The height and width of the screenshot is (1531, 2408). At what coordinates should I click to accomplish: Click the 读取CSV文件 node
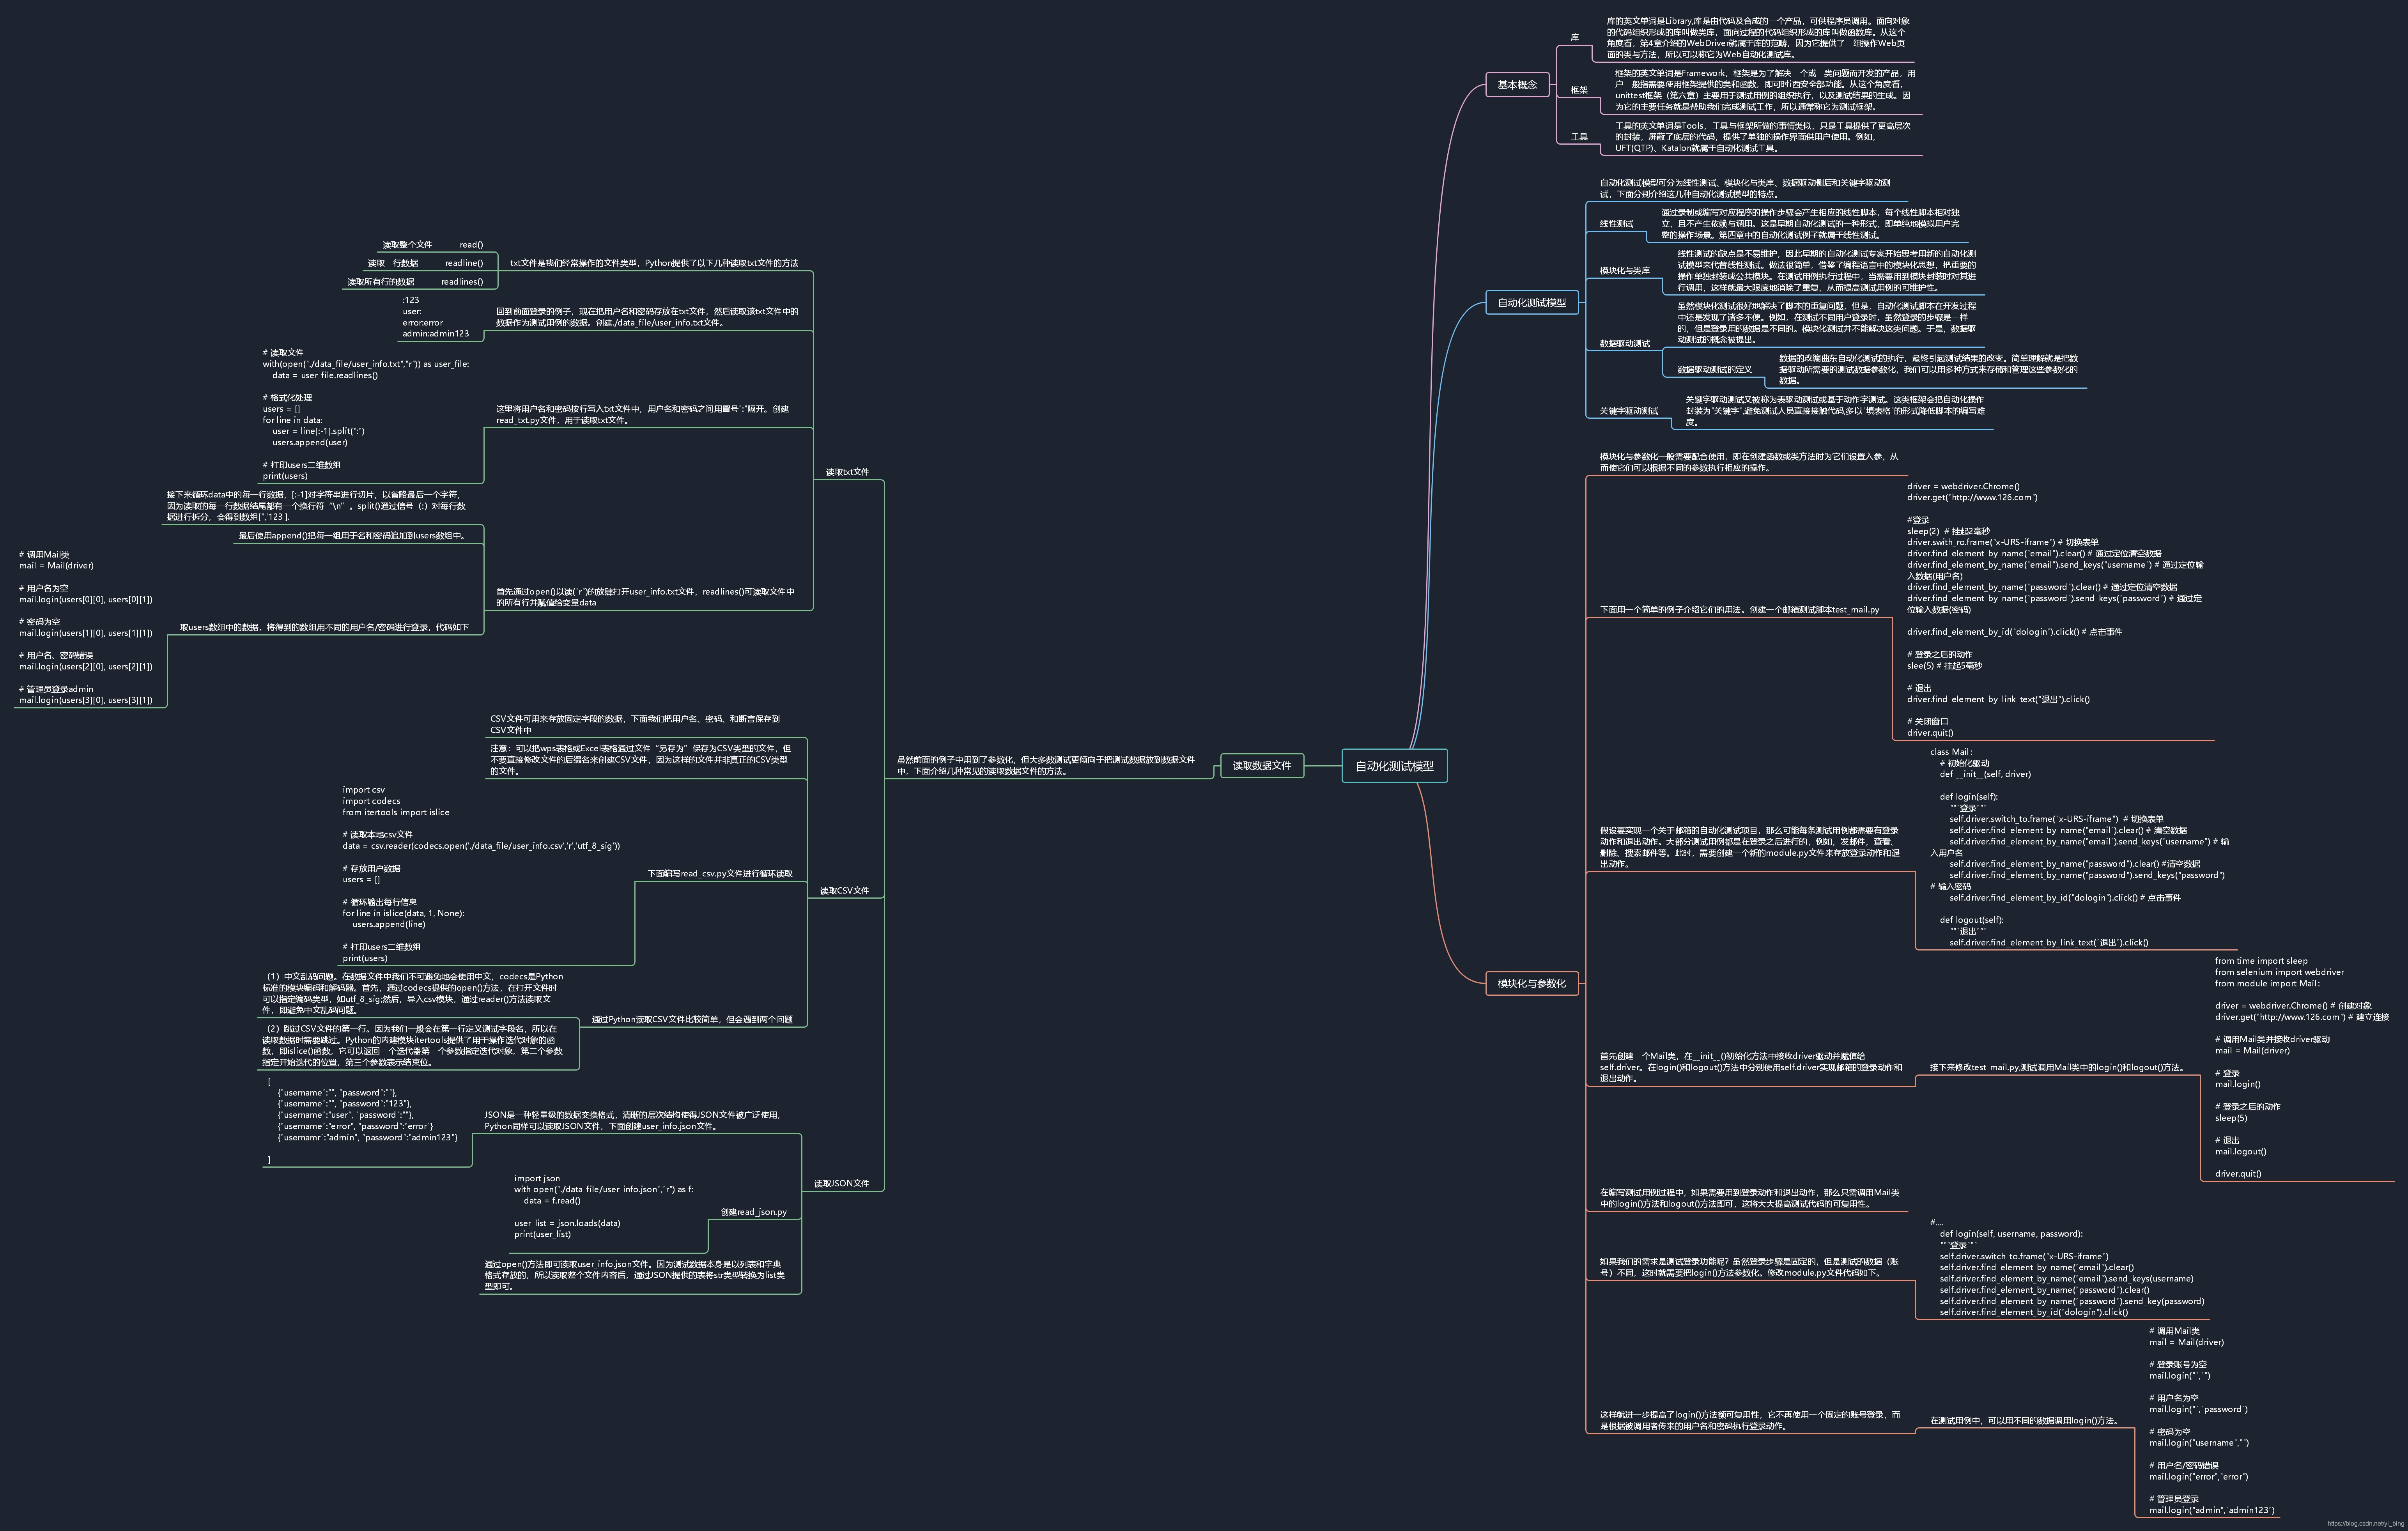coord(844,891)
